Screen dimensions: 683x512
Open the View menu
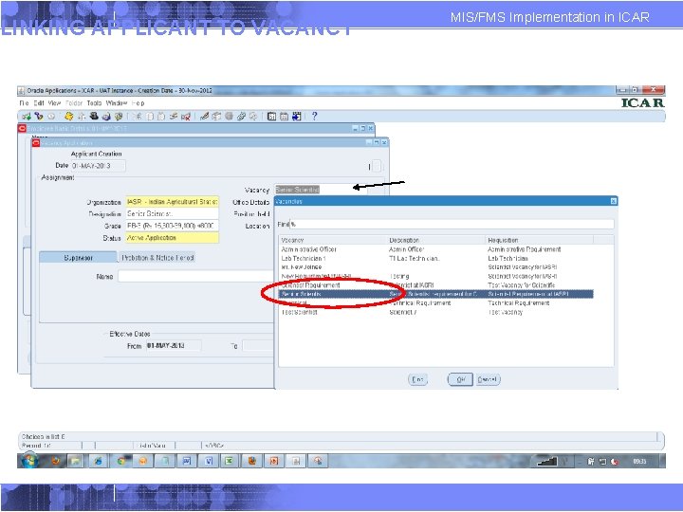(x=54, y=103)
